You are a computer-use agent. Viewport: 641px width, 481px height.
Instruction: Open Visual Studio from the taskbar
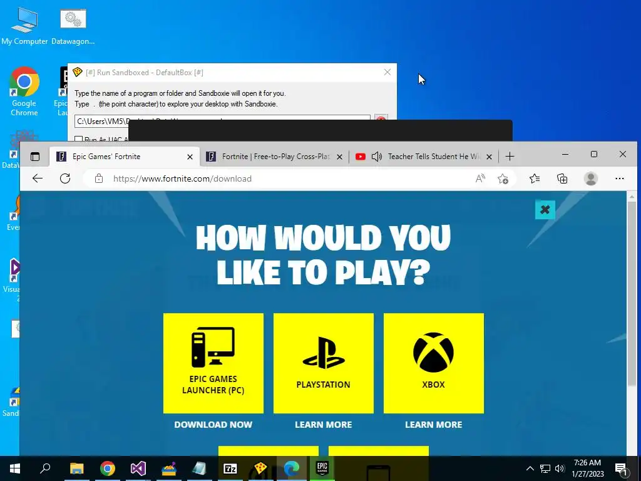tap(138, 468)
